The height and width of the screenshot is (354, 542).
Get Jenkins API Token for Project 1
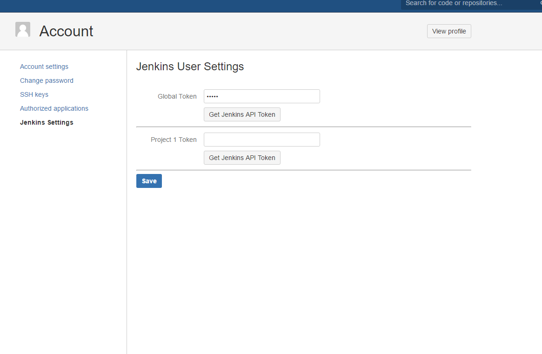(x=242, y=158)
